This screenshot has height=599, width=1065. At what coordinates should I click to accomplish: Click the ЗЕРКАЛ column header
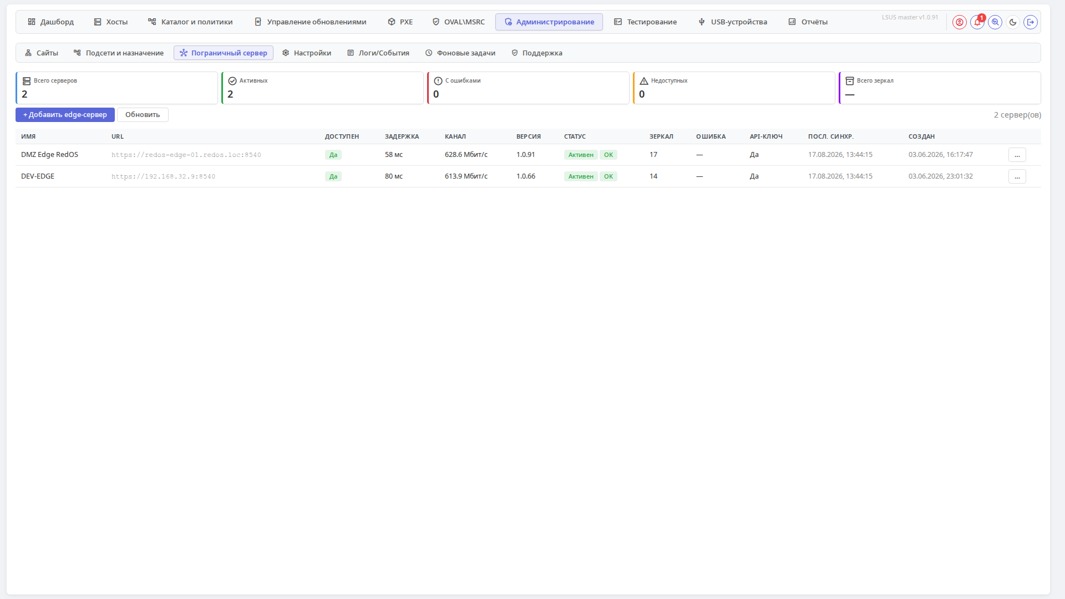point(661,136)
